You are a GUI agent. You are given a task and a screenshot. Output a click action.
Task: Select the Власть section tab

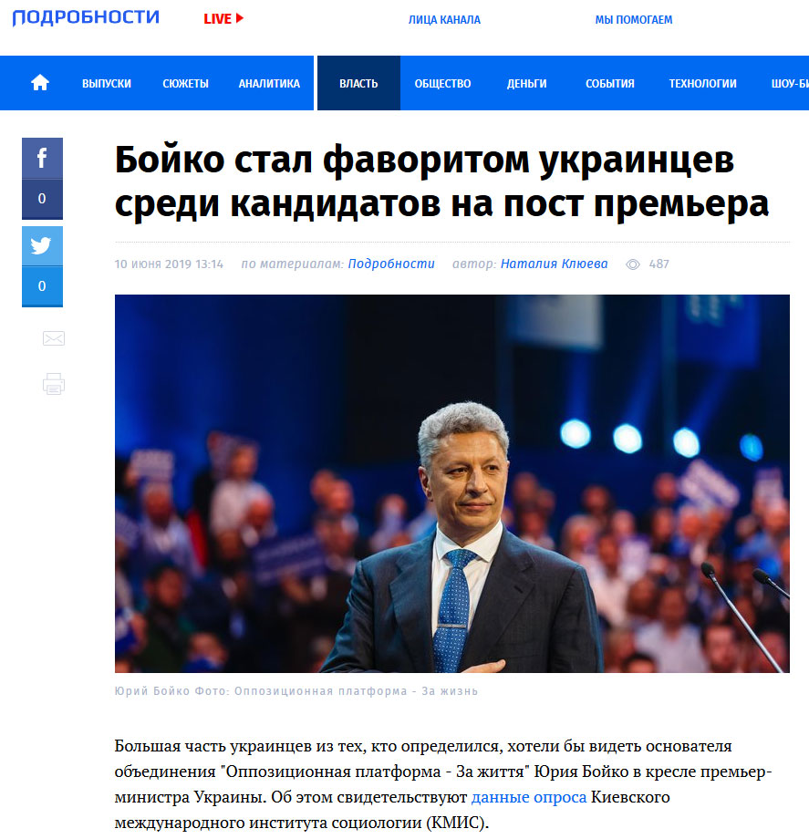(x=358, y=83)
